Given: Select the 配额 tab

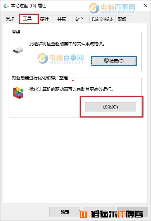Looking at the screenshot, I should 122,19.
